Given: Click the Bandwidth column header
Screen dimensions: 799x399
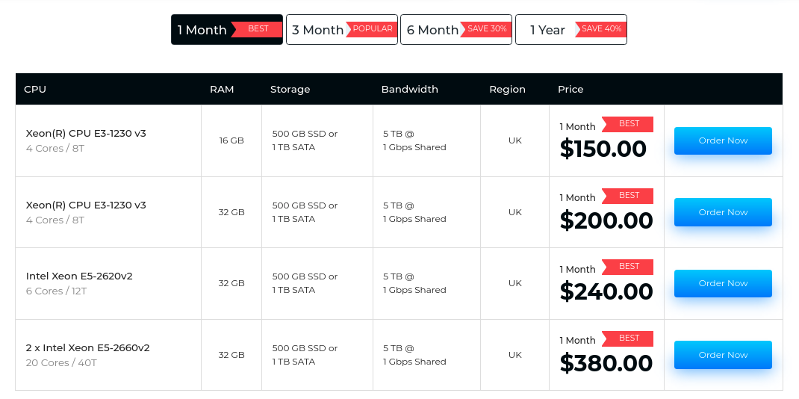Looking at the screenshot, I should [x=409, y=89].
